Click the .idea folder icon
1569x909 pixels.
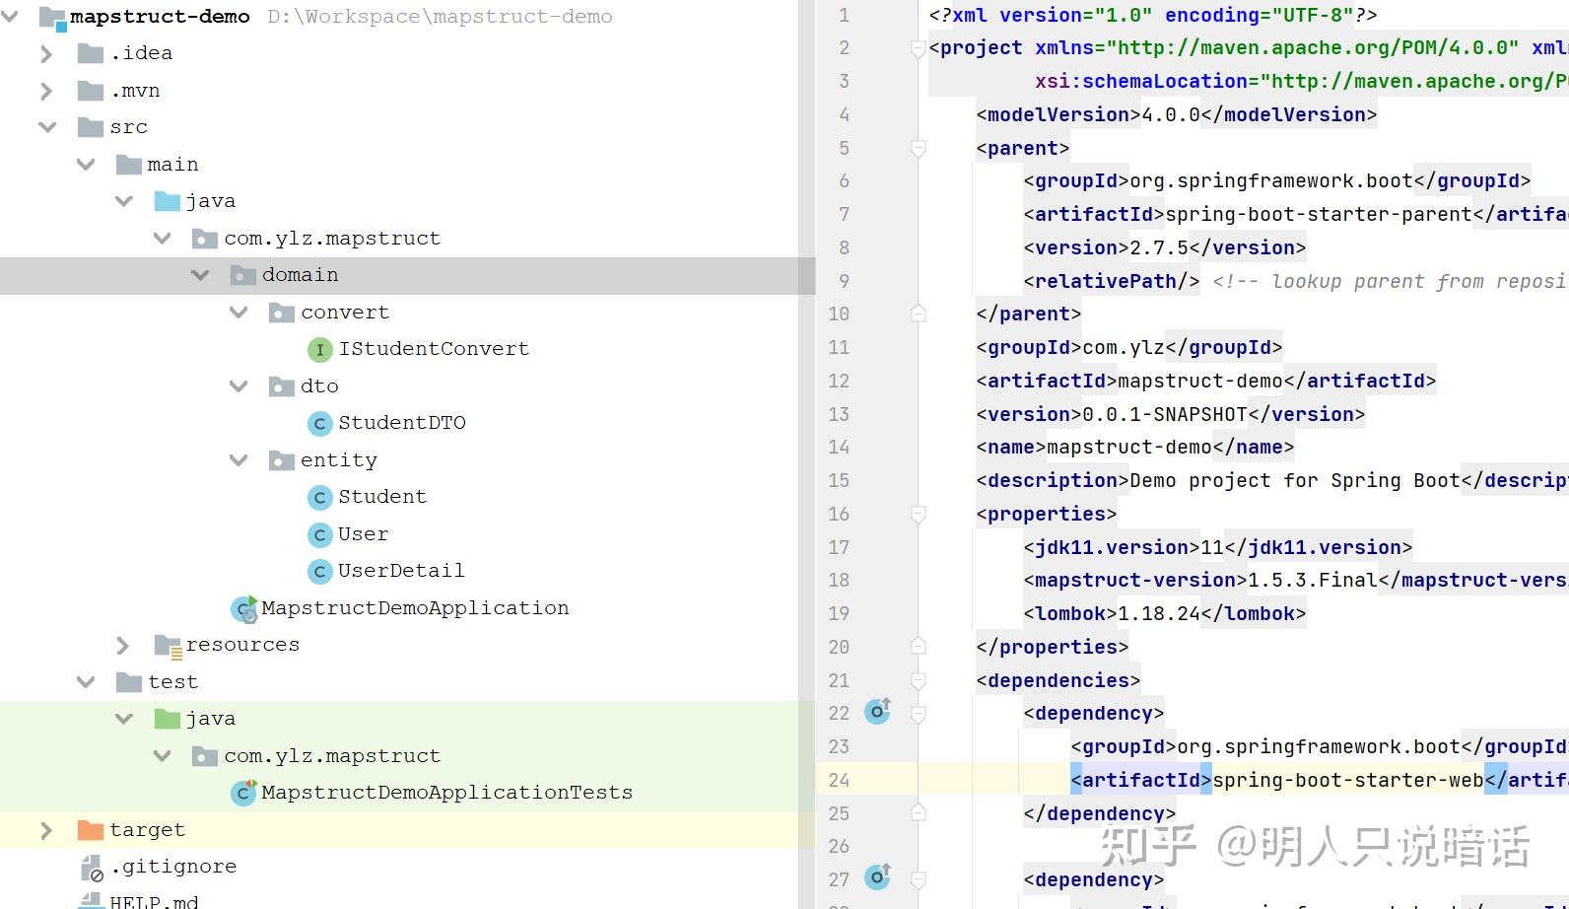91,53
